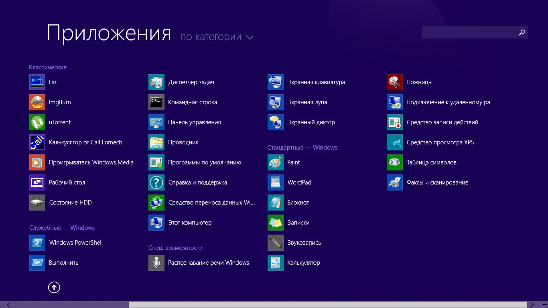
Task: Launch Распознавание речи Windows microphone icon
Action: pos(156,263)
